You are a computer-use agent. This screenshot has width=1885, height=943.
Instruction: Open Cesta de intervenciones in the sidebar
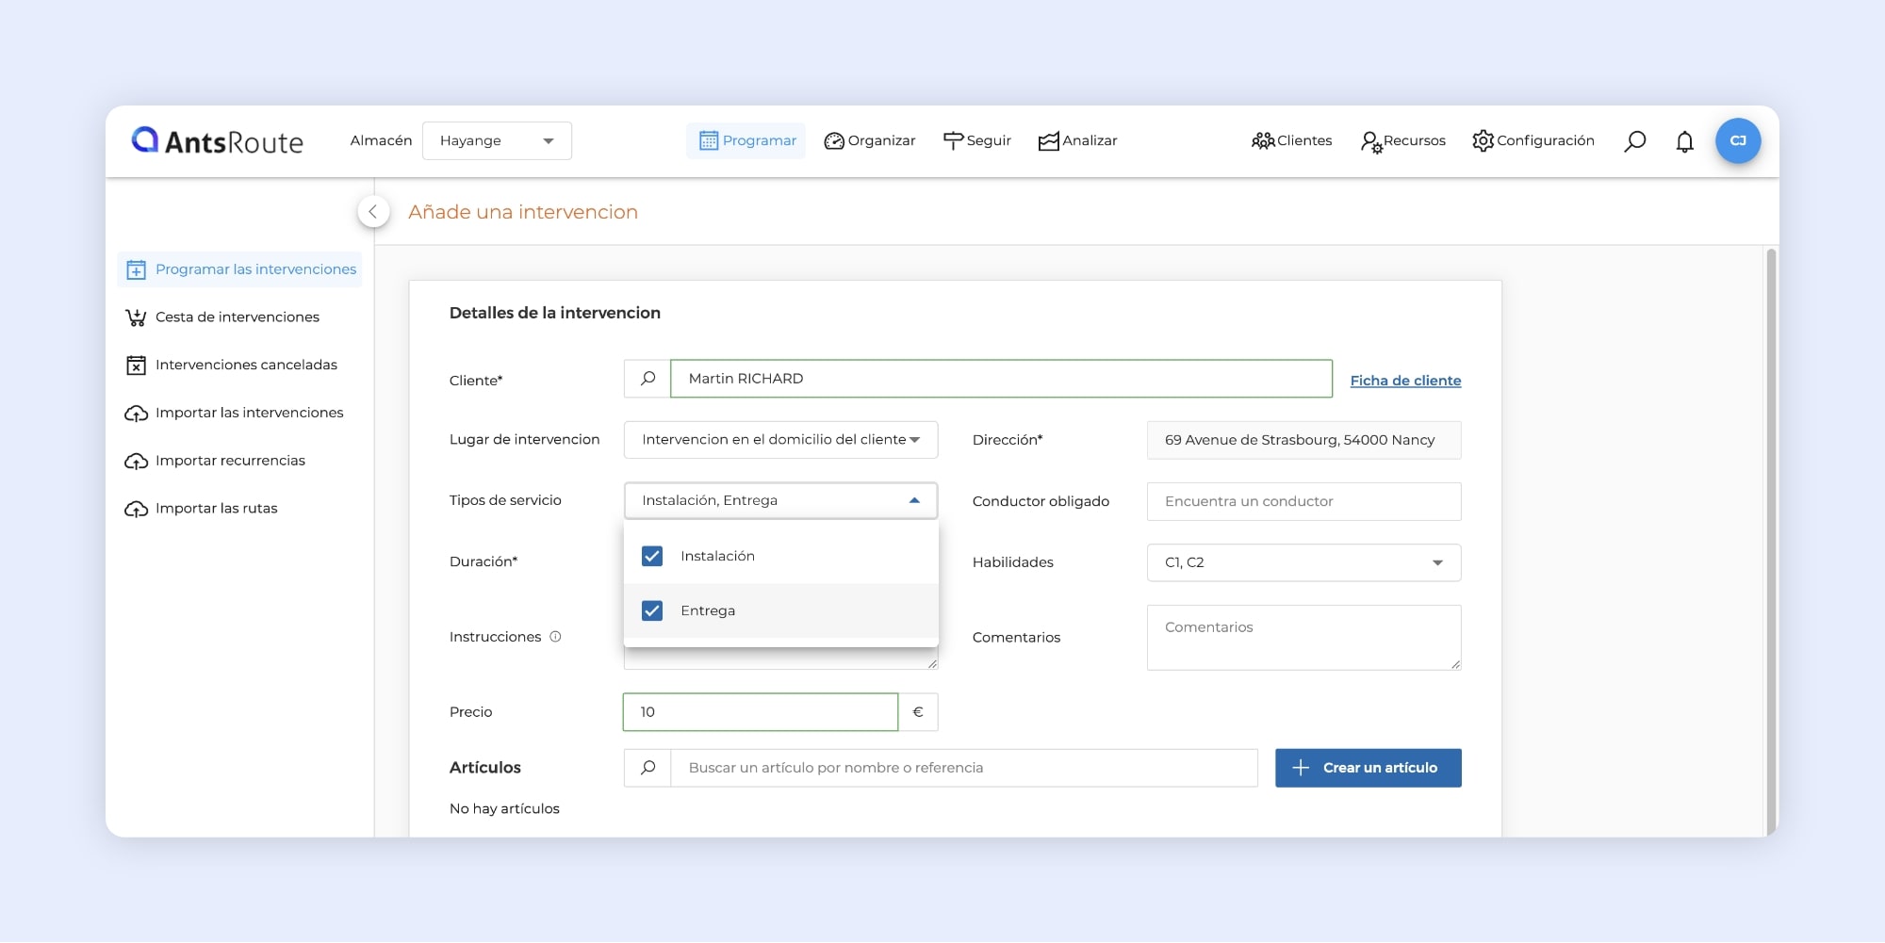pyautogui.click(x=237, y=317)
